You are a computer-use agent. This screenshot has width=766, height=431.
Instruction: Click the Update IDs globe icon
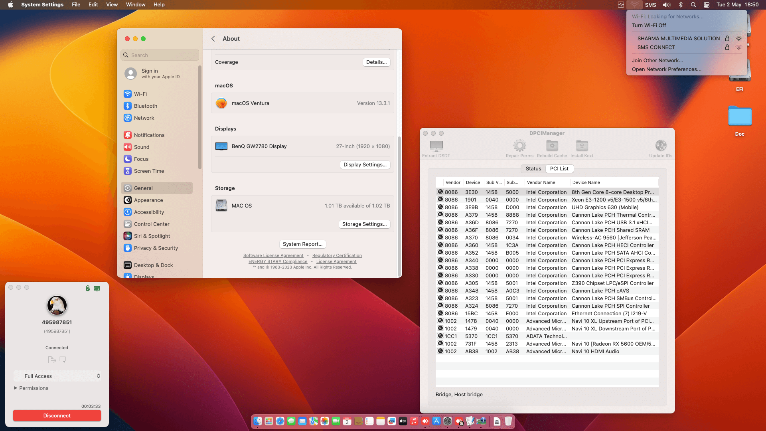(x=661, y=146)
